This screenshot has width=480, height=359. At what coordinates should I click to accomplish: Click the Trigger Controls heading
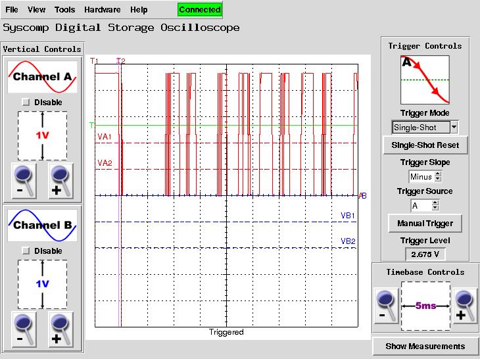click(425, 46)
